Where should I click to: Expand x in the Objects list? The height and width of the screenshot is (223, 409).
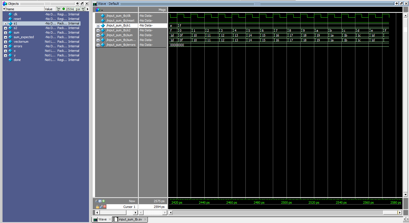click(x=5, y=51)
